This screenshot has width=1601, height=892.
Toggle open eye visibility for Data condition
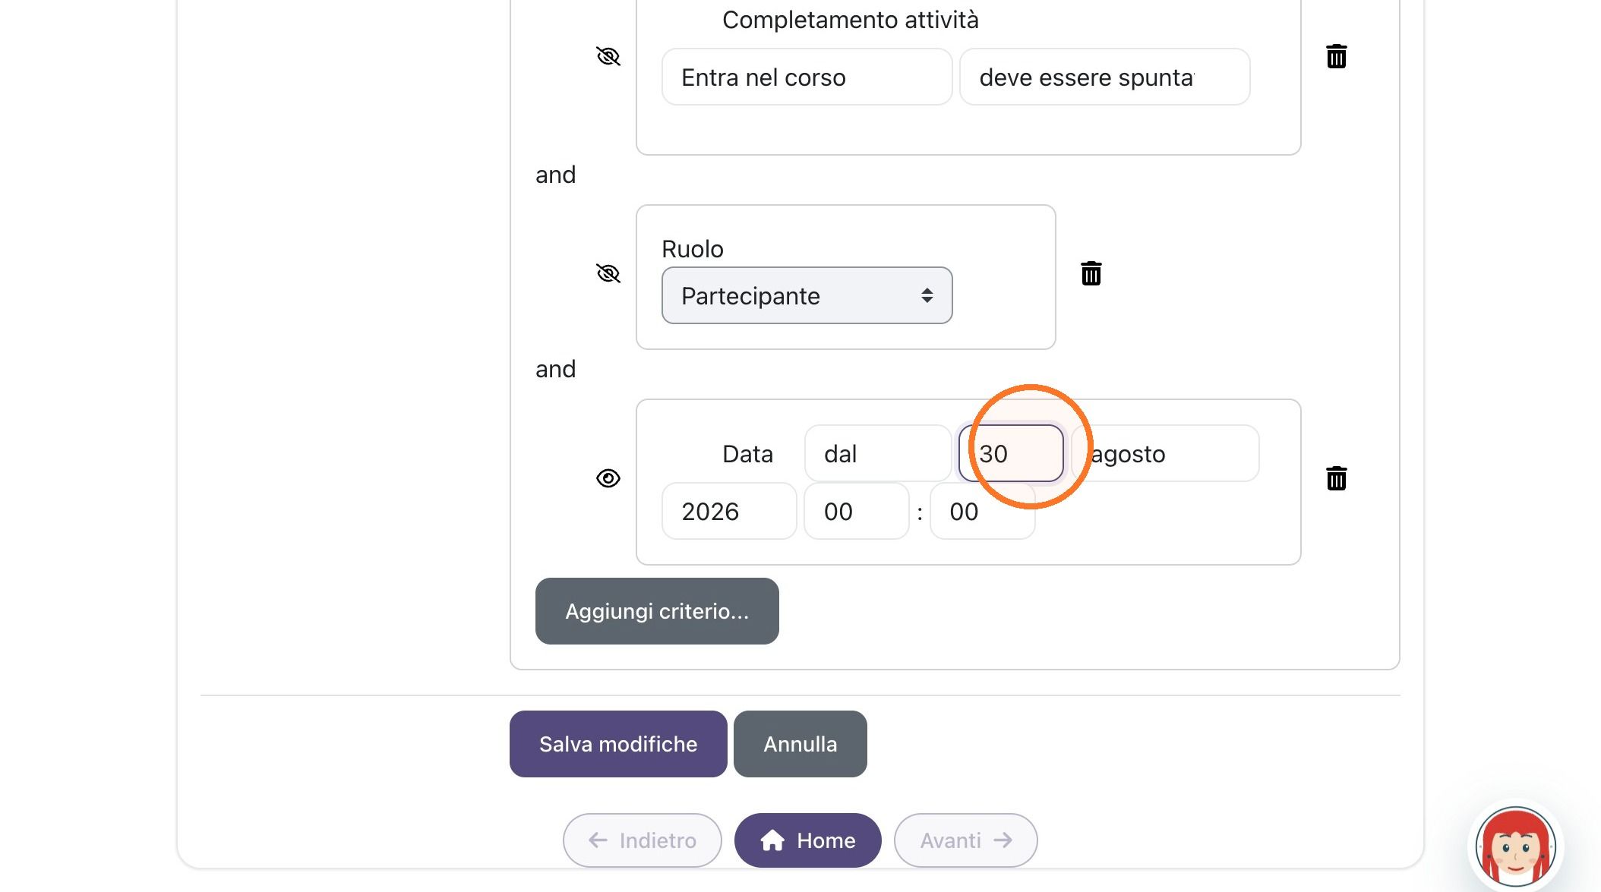(x=608, y=478)
